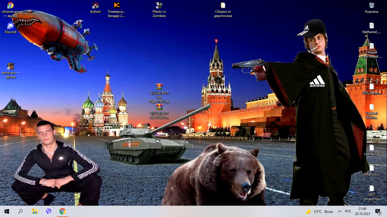Switch the РУС input language indicator
The width and height of the screenshot is (387, 217).
click(348, 211)
